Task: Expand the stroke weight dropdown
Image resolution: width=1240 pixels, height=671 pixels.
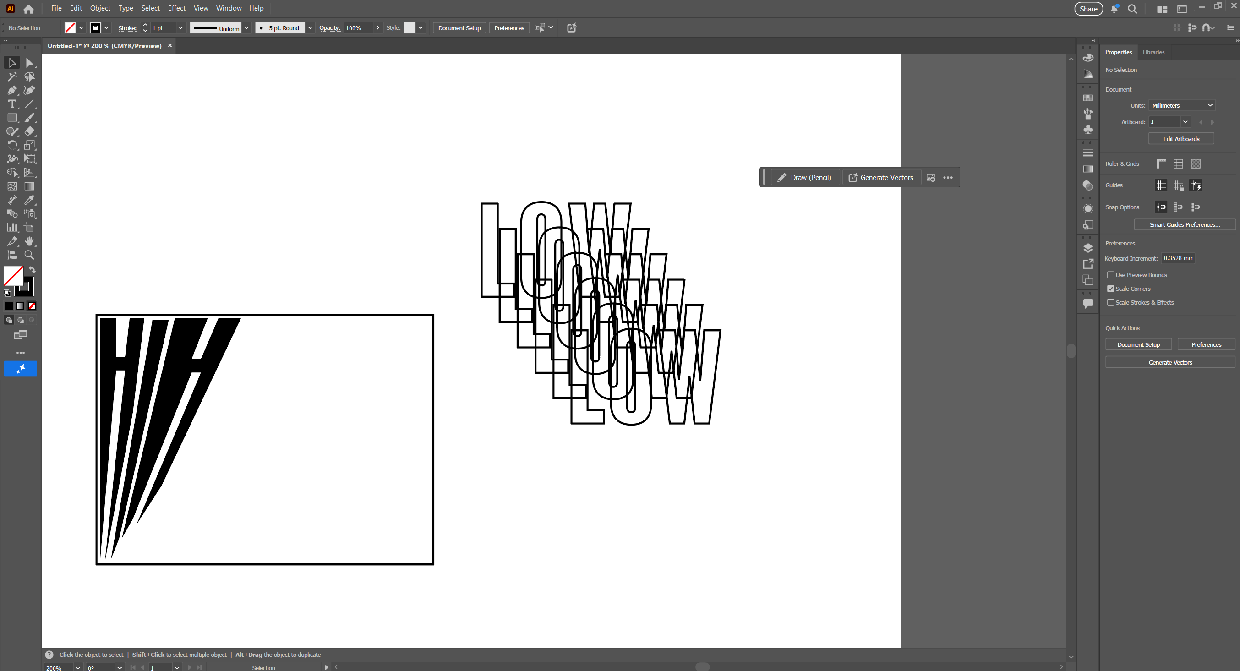Action: pos(181,28)
